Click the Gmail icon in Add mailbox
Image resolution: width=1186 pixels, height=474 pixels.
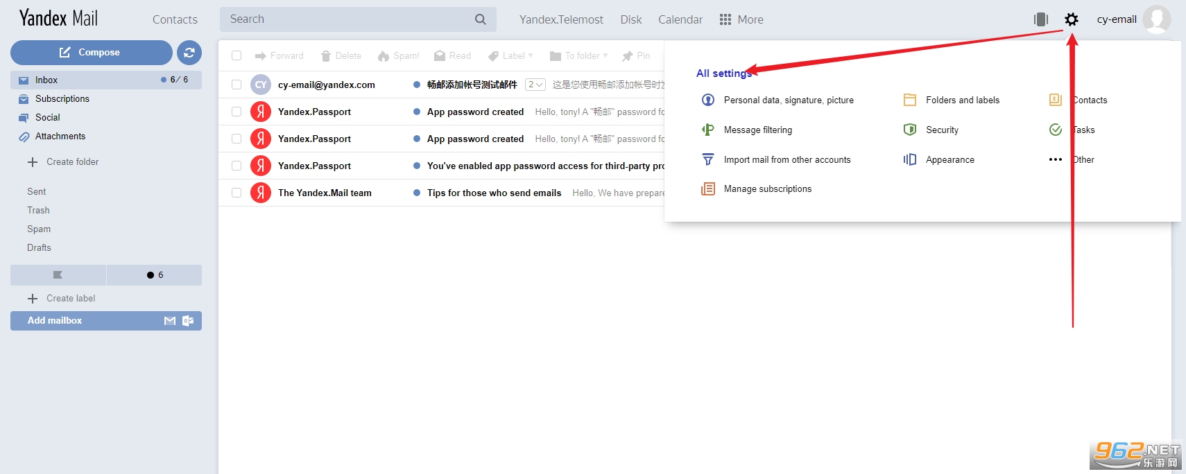[x=170, y=321]
